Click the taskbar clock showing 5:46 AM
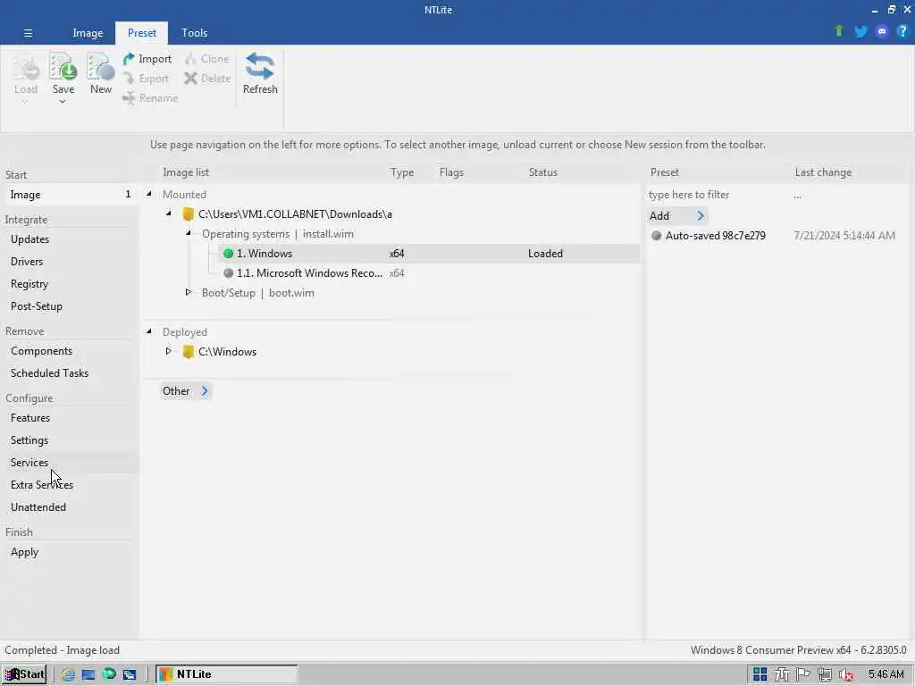The width and height of the screenshot is (915, 686). click(x=886, y=674)
